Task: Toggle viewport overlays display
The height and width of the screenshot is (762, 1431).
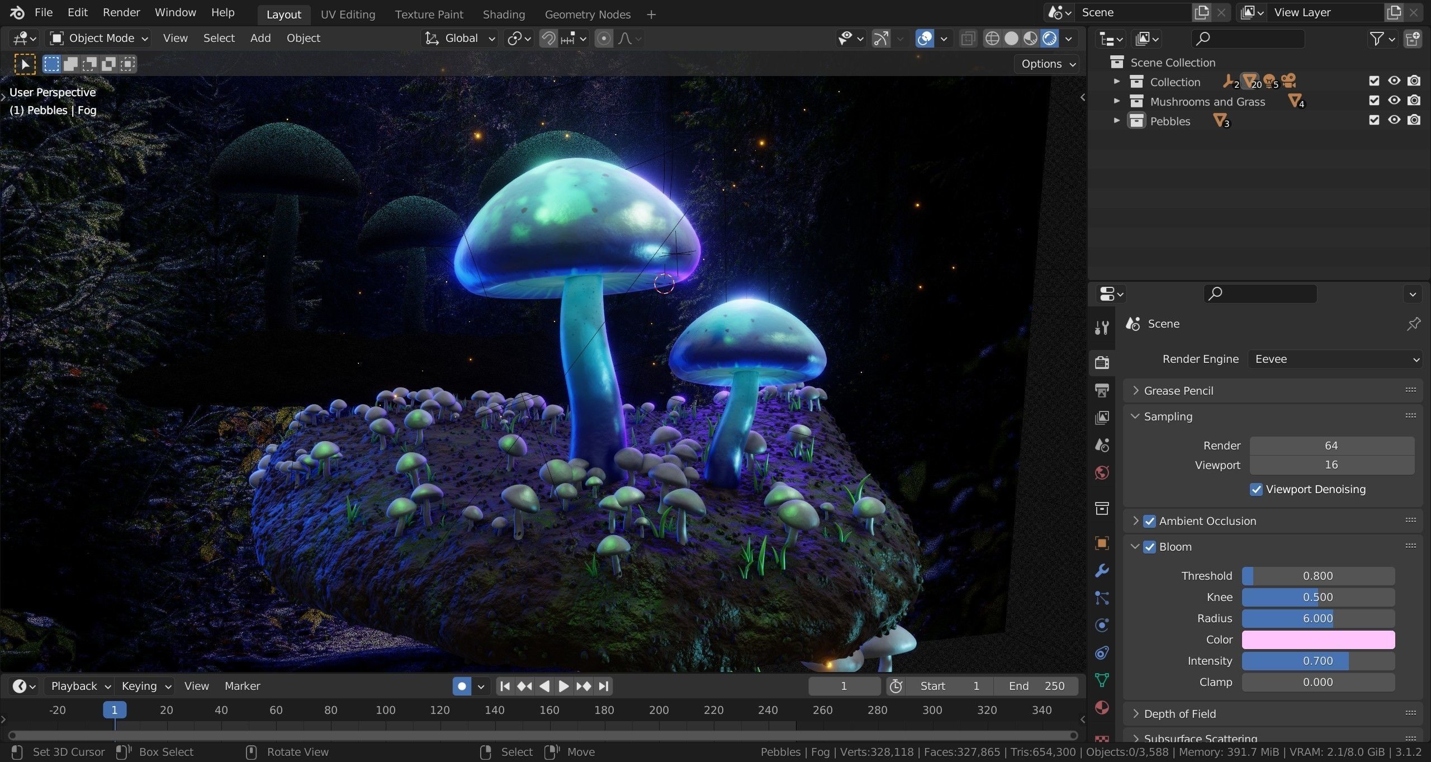Action: tap(925, 39)
